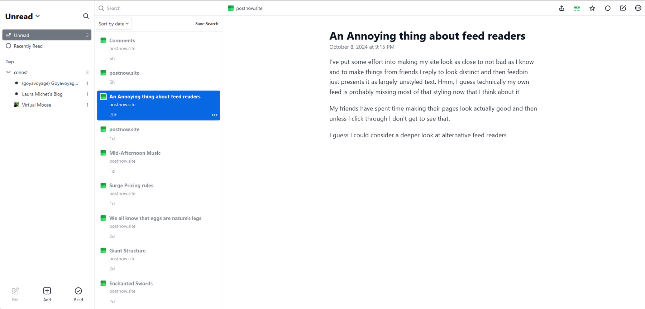Click the Virtual Moose feed icon

16,105
